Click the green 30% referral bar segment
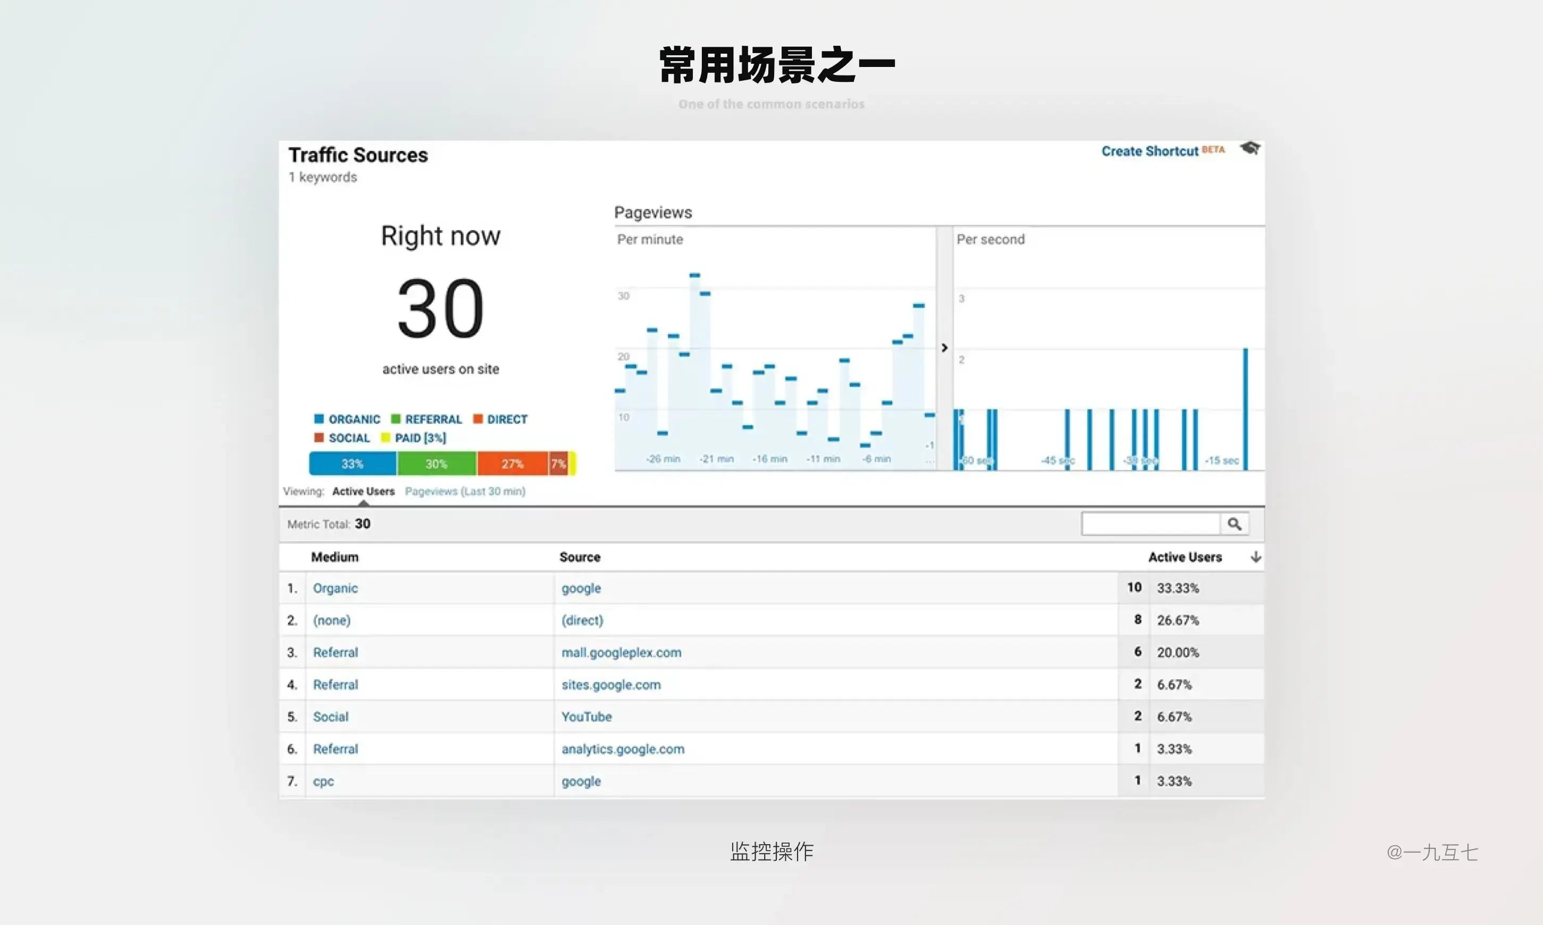 coord(437,464)
